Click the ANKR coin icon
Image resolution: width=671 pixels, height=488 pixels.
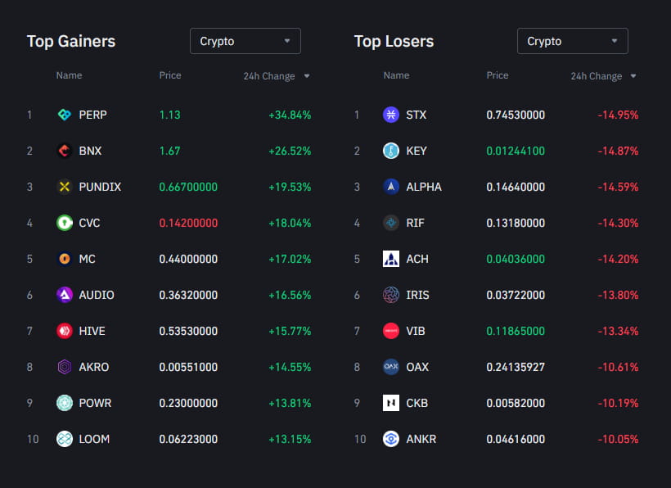tap(390, 439)
